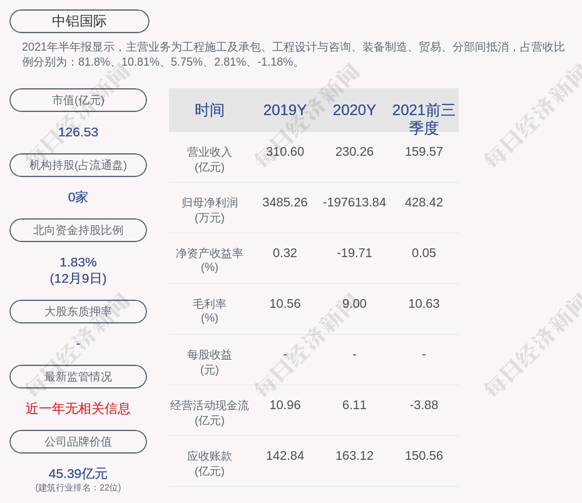The image size is (582, 503).
Task: Click ROE value 0.05
Action: (x=424, y=253)
